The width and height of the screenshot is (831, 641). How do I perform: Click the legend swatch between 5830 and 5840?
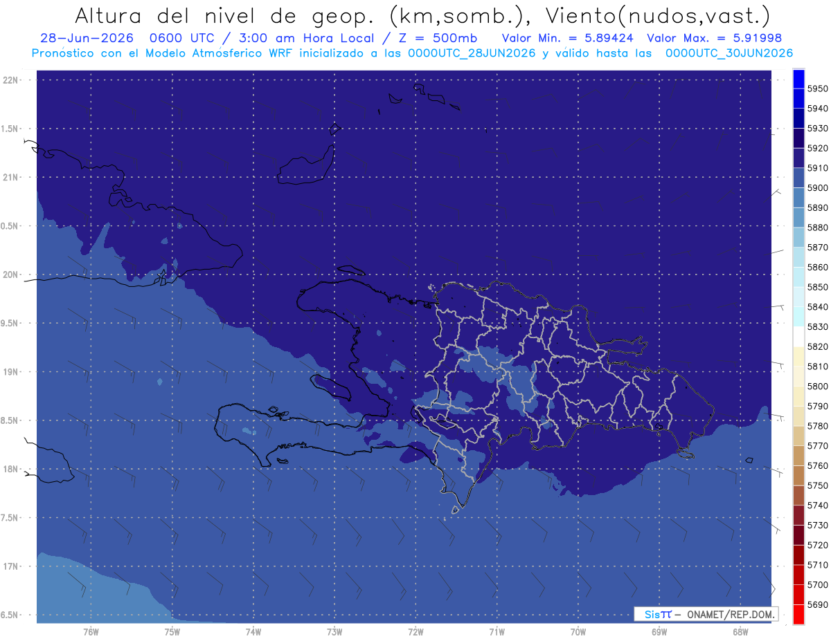coord(798,317)
